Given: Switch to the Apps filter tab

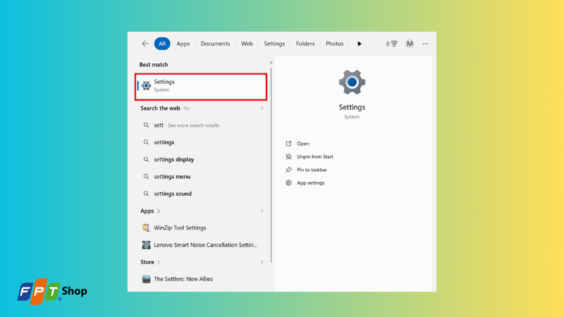Looking at the screenshot, I should pyautogui.click(x=183, y=44).
